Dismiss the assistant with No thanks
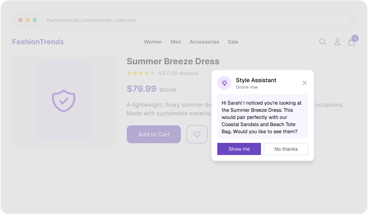The height and width of the screenshot is (215, 368). coord(286,149)
